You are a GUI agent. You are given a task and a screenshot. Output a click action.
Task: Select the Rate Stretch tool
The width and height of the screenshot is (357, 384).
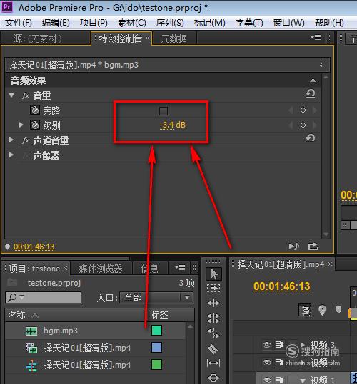(213, 333)
